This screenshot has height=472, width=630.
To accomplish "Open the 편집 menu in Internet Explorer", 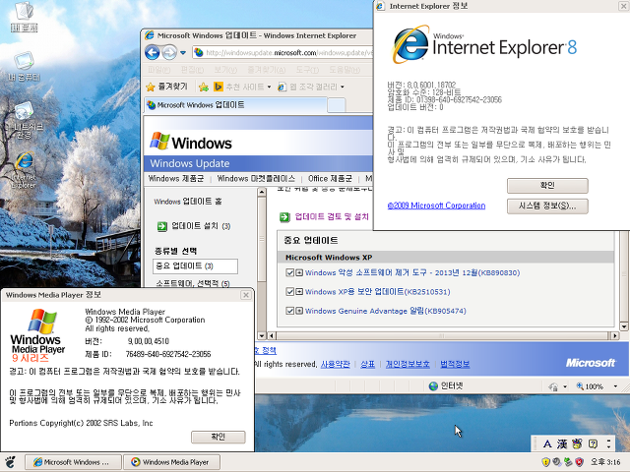I will (192, 70).
